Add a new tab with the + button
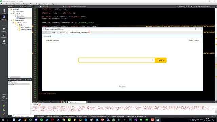This screenshot has height=122, width=217. pyautogui.click(x=46, y=33)
